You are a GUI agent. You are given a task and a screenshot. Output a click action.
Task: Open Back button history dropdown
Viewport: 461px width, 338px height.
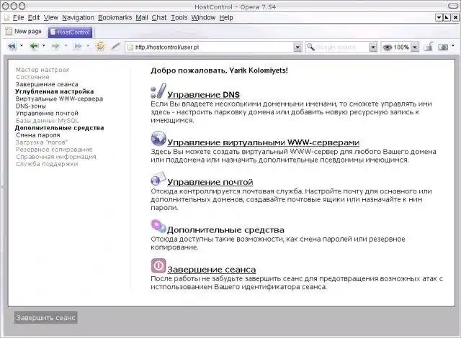(44, 46)
